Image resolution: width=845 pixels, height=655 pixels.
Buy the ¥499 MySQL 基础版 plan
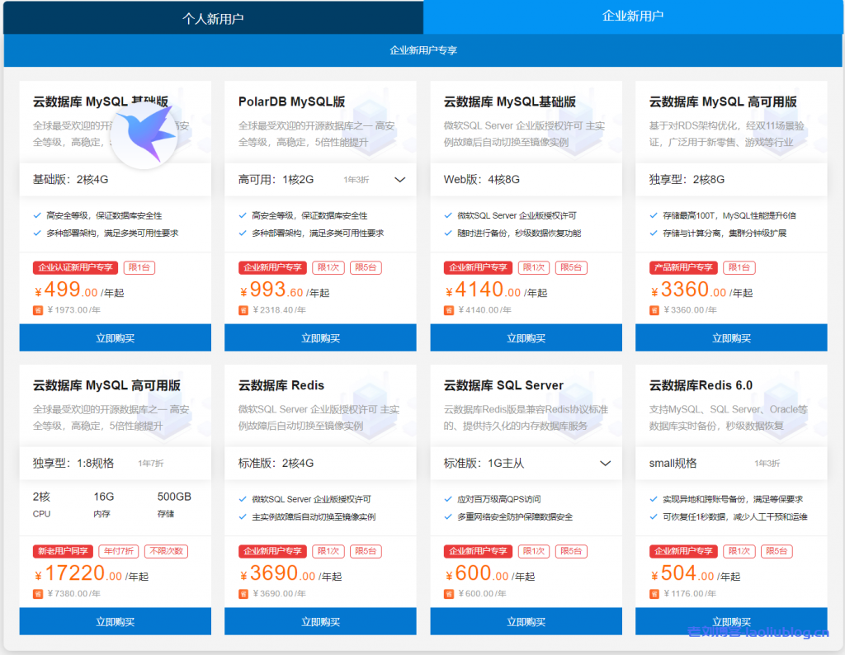tap(115, 337)
